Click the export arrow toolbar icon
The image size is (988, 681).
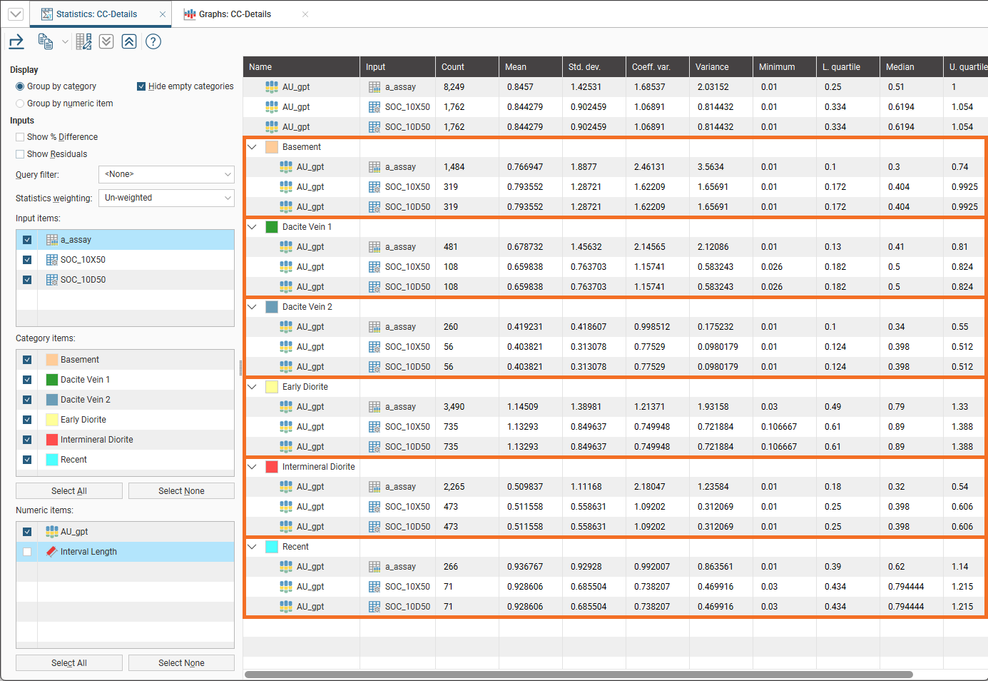pos(16,41)
